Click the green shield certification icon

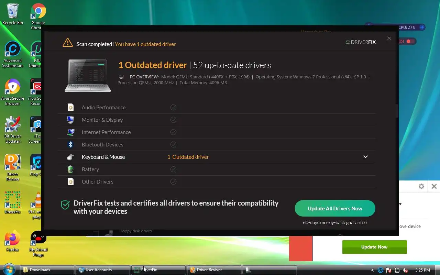point(65,205)
